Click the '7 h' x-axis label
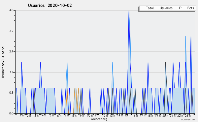This screenshot has width=198, height=122. click(x=67, y=115)
